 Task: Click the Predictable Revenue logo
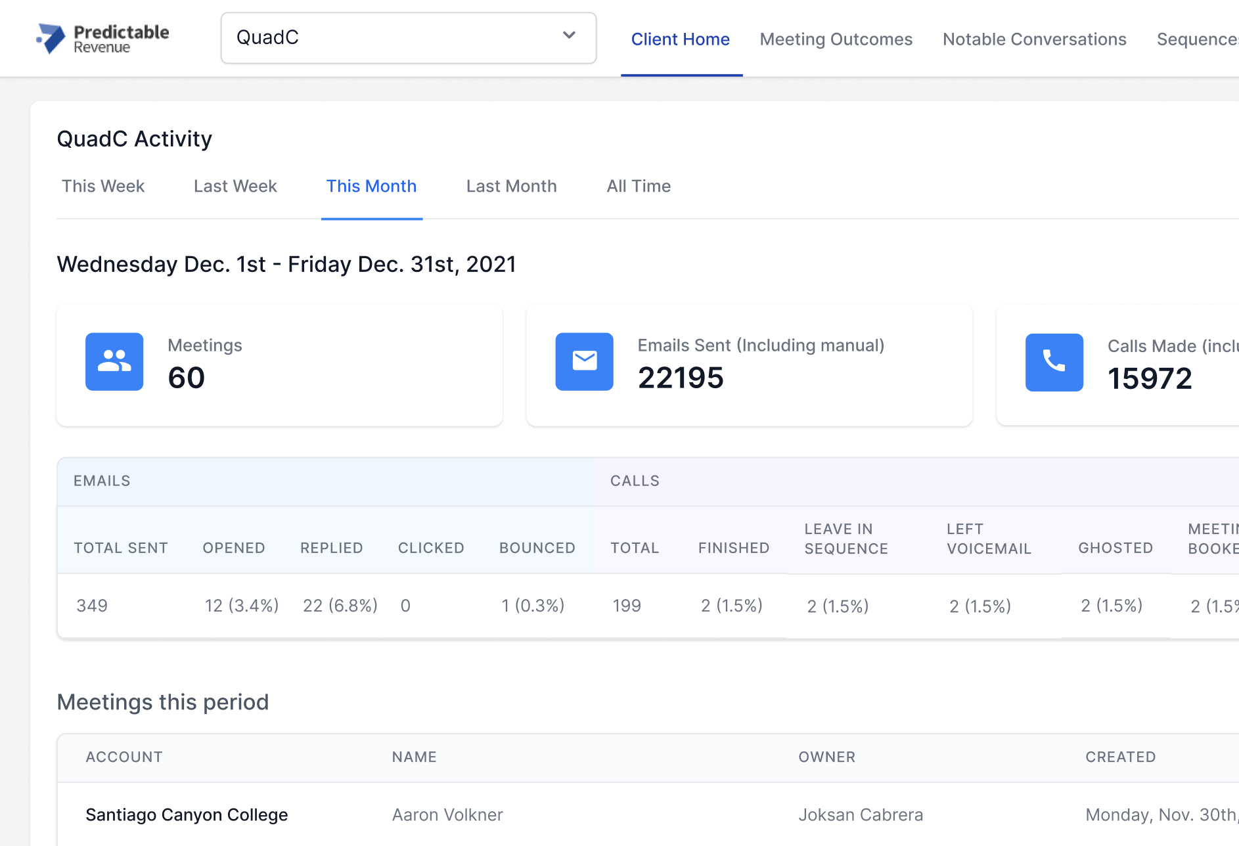click(102, 38)
